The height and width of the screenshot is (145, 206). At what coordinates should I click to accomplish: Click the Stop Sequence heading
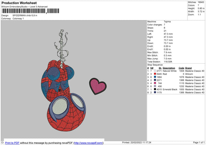point(155,65)
